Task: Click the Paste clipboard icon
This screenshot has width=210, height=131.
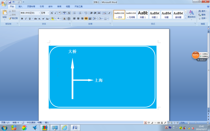Action: (x=5, y=13)
